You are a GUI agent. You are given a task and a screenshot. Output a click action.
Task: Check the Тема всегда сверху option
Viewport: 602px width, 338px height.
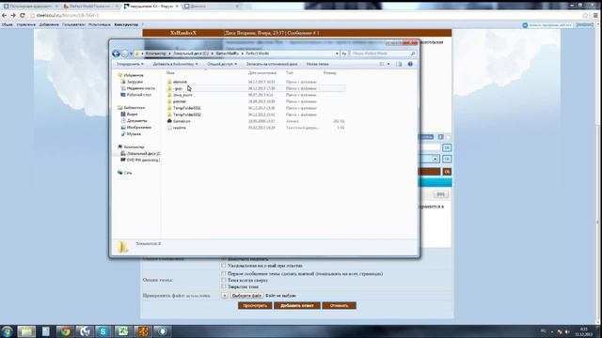[x=224, y=280]
